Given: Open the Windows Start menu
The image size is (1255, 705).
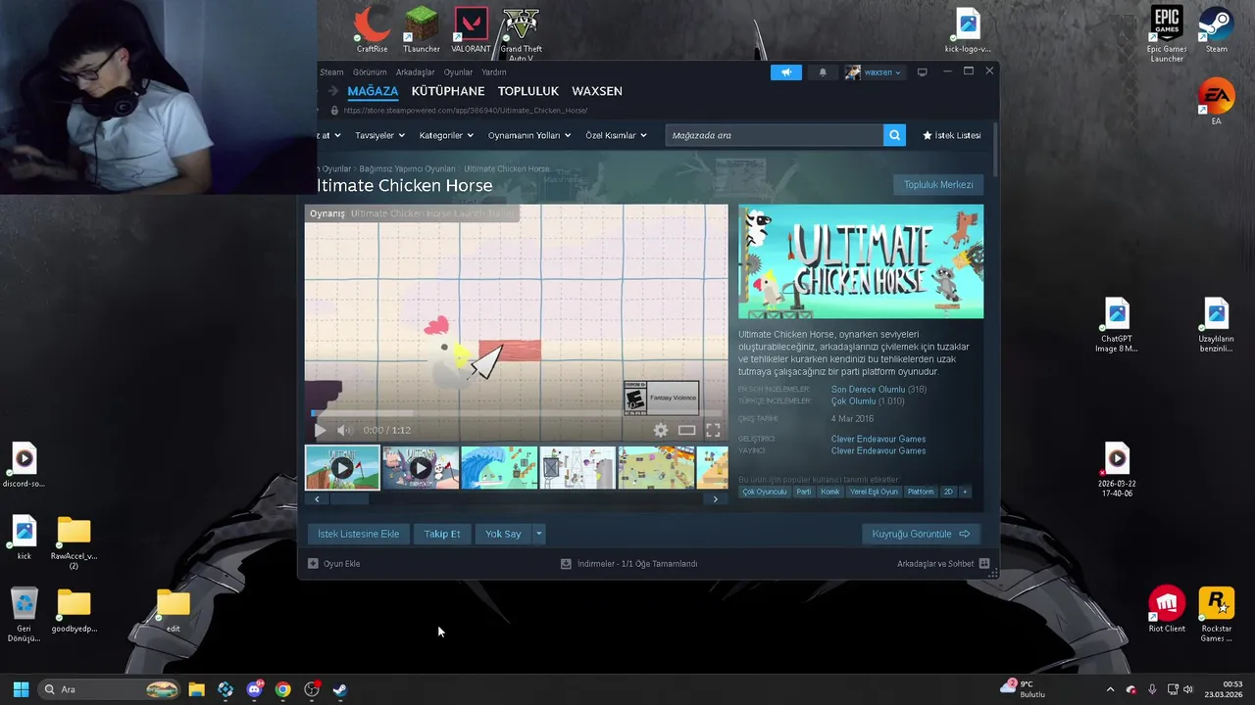Looking at the screenshot, I should 21,689.
